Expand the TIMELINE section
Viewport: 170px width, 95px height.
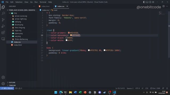[22, 85]
